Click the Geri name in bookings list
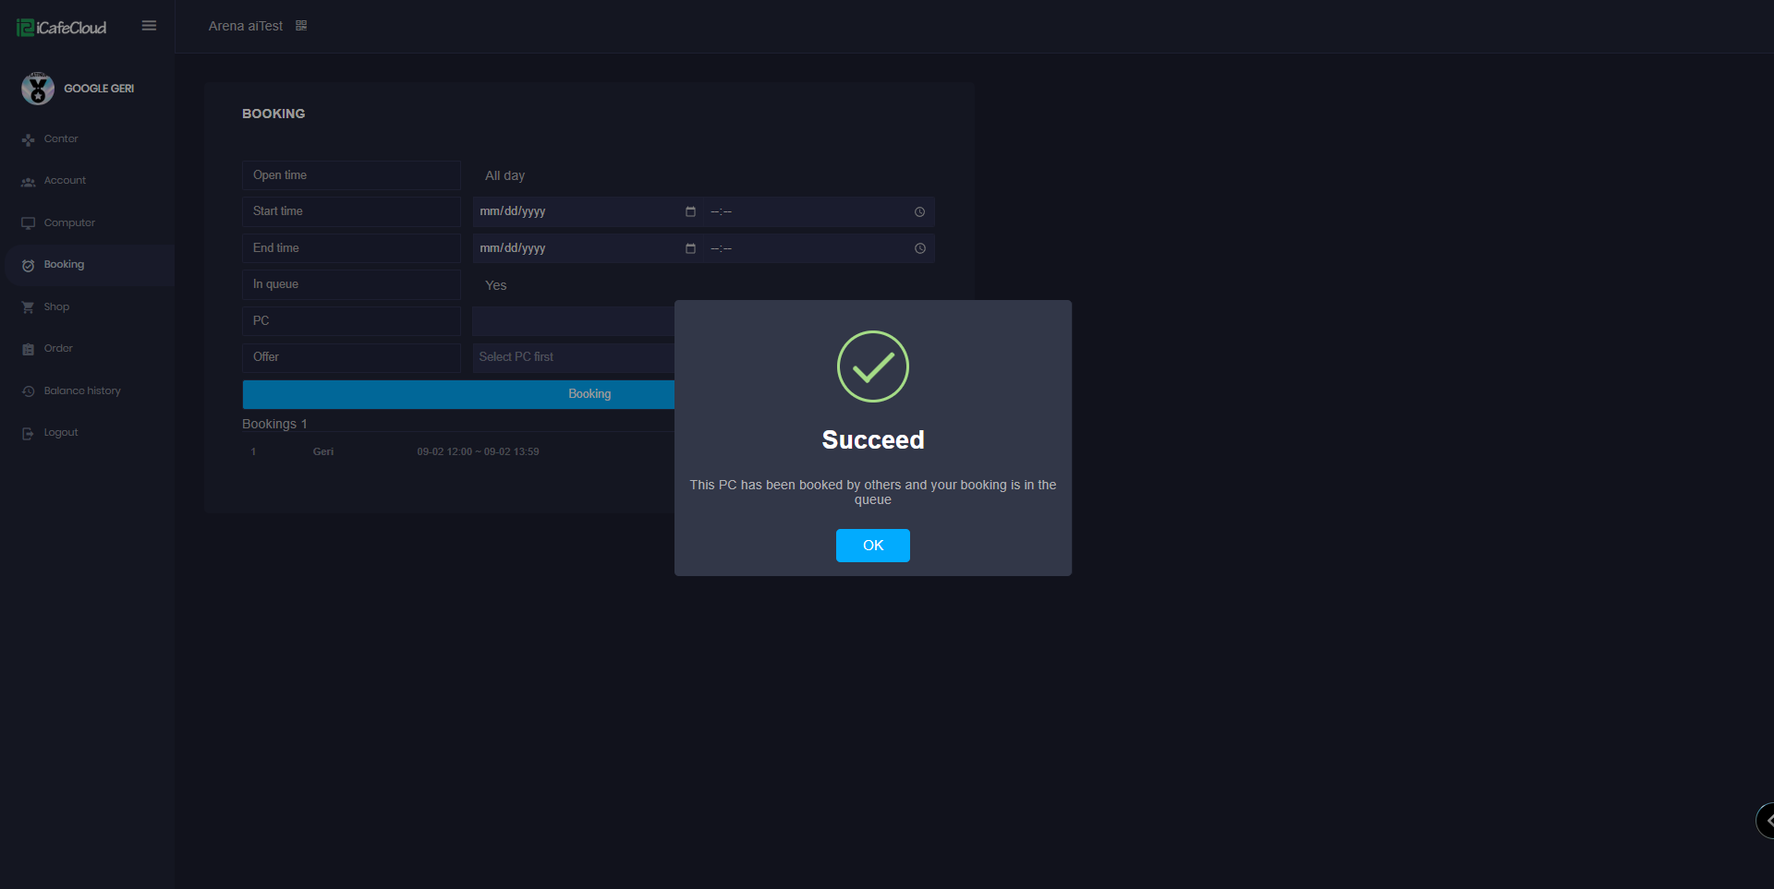This screenshot has width=1774, height=889. [x=323, y=451]
